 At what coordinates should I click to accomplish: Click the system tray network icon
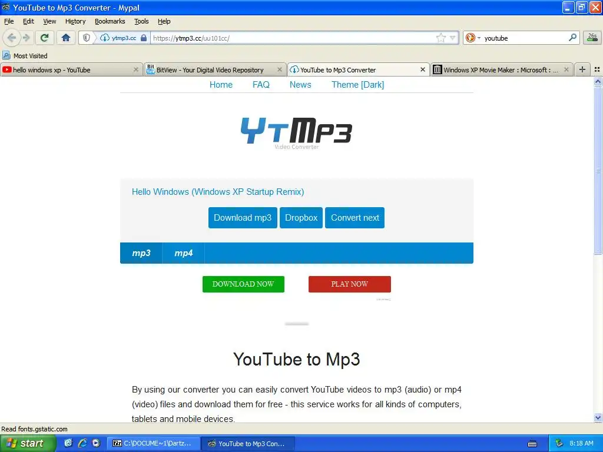pyautogui.click(x=559, y=443)
